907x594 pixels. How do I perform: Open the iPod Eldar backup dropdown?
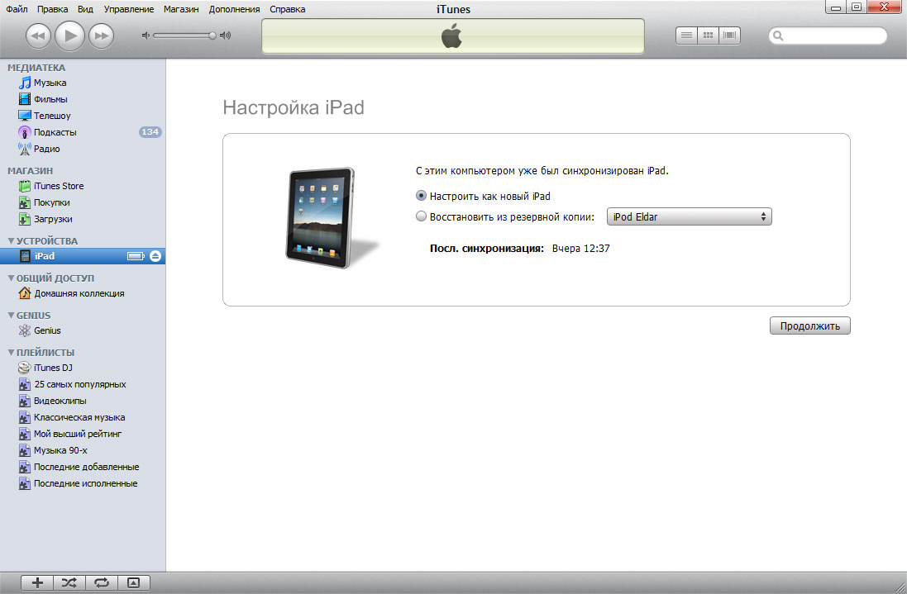click(689, 216)
